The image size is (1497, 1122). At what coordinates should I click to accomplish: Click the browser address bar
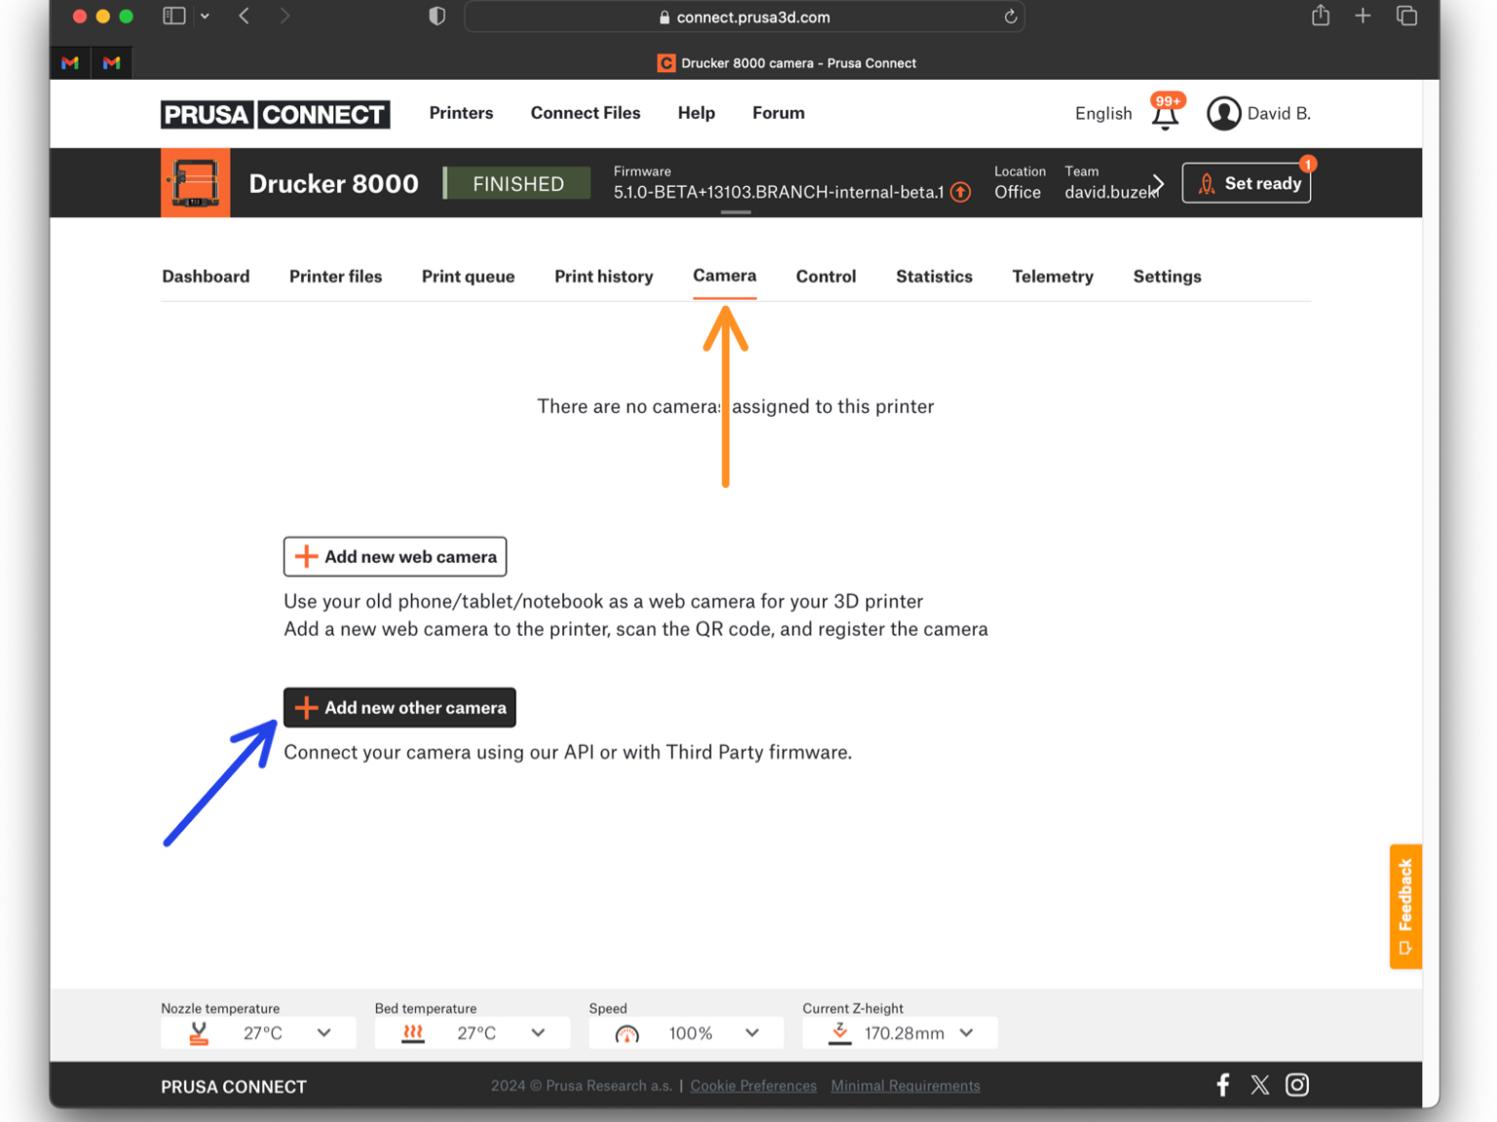click(x=746, y=17)
